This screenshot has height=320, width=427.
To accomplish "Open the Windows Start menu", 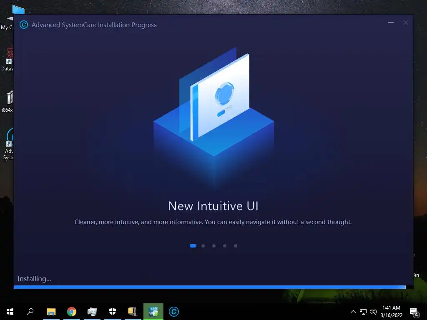I will pyautogui.click(x=10, y=312).
